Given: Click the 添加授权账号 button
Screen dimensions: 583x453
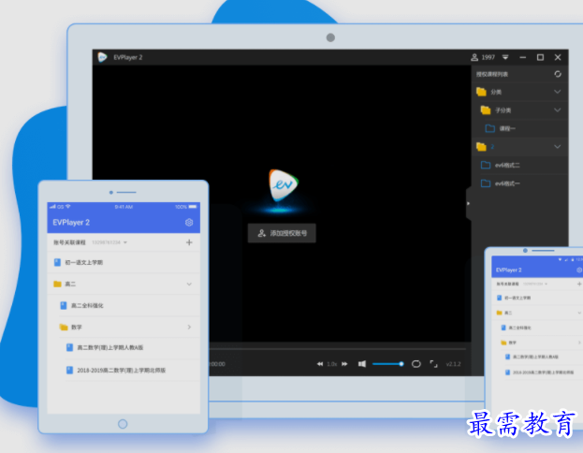Looking at the screenshot, I should click(282, 233).
